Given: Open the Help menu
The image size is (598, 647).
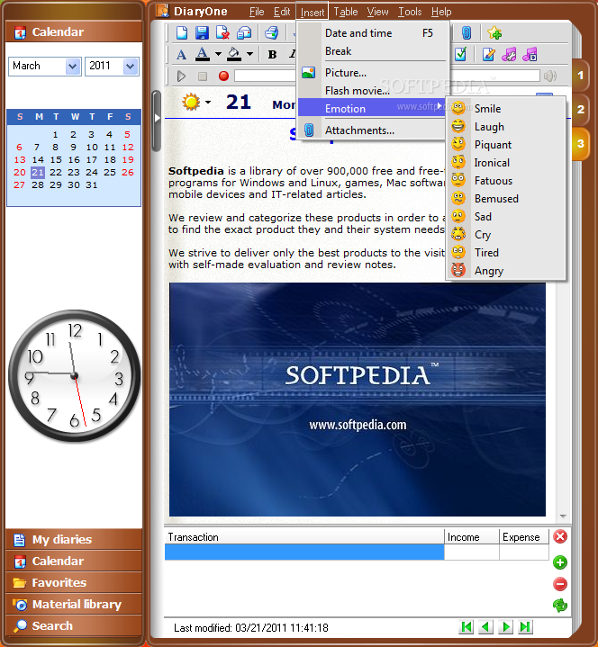Looking at the screenshot, I should [x=441, y=12].
